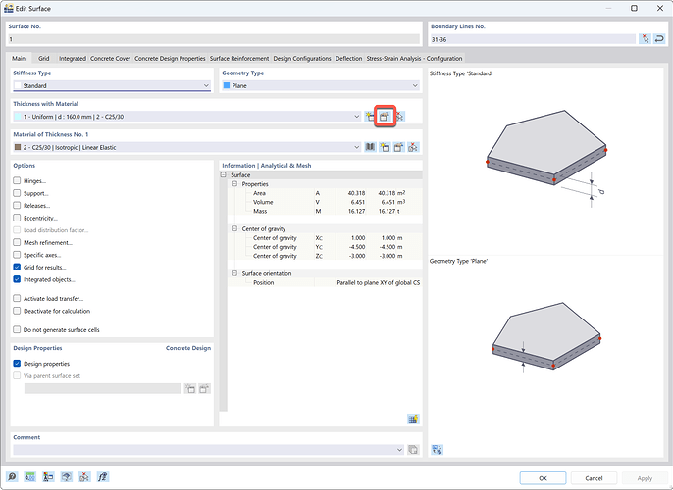Click the Boundary Lines No. field
This screenshot has height=490, width=673.
click(x=533, y=39)
